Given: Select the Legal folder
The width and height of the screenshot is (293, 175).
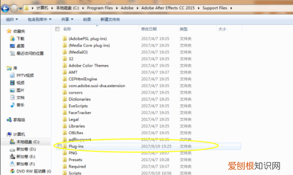Looking at the screenshot, I should click(x=74, y=120).
